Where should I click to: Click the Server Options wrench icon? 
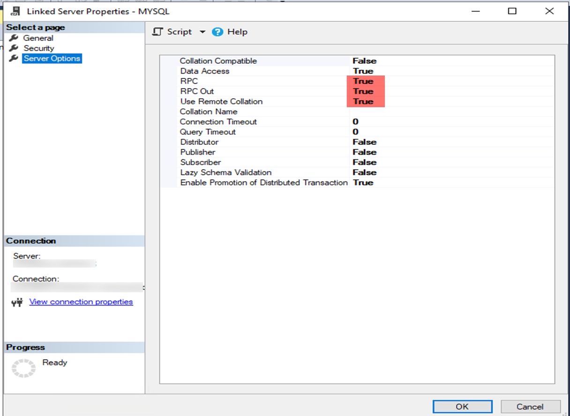pos(14,59)
